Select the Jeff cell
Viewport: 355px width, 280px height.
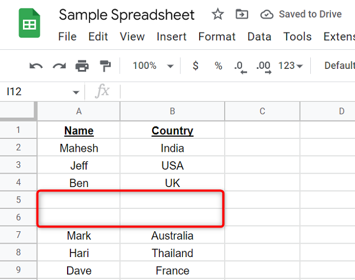(79, 165)
